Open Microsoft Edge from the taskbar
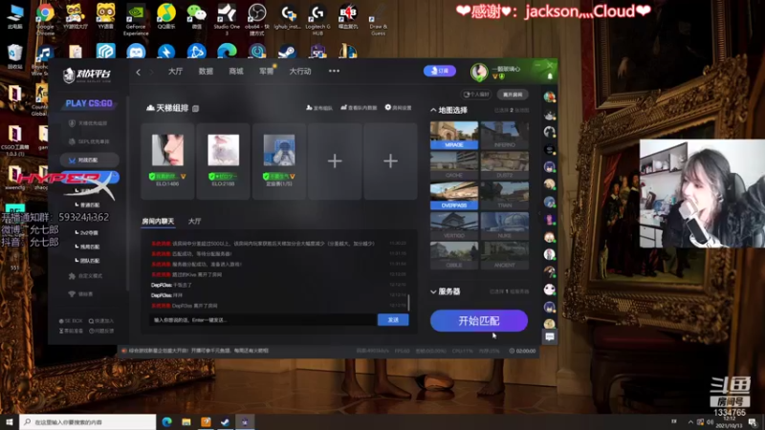This screenshot has height=430, width=765. point(166,421)
